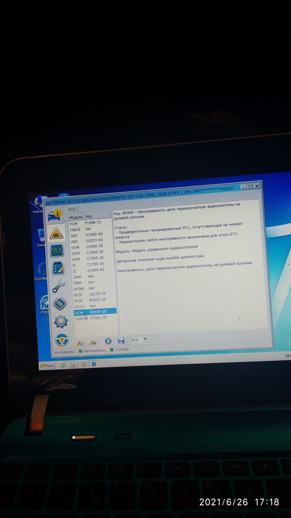Open the DTC warning-triangle section in sidebar
Screen dimensions: 291x518
click(x=56, y=234)
